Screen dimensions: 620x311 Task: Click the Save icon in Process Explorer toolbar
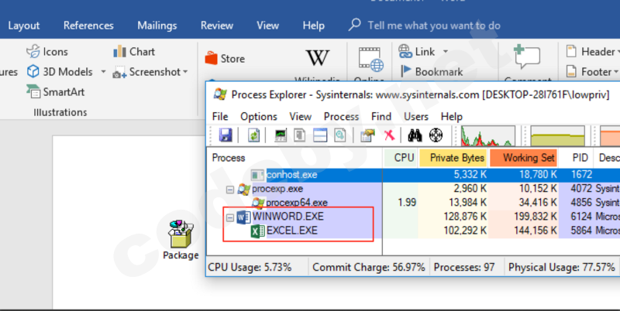(226, 135)
